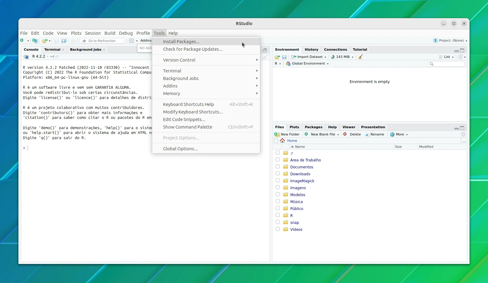Load workspace with the open folder icon
Screen dimensions: 488x283
(277, 57)
